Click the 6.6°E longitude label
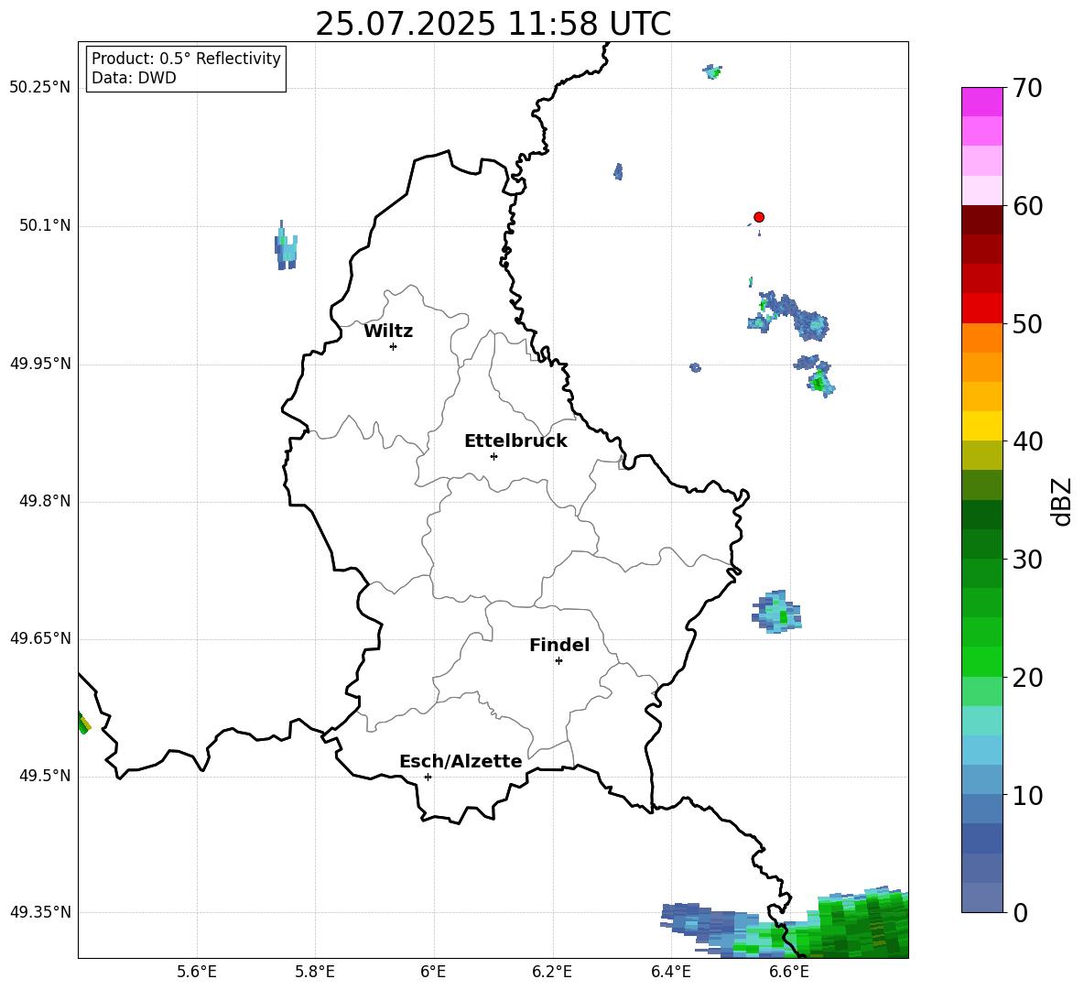1084x990 pixels. (x=789, y=972)
